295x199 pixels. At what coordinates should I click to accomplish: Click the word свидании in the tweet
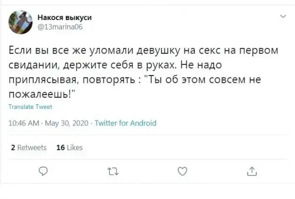pyautogui.click(x=31, y=66)
